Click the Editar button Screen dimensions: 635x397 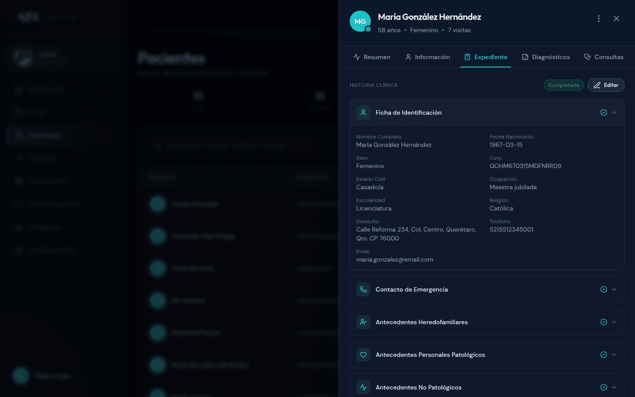coord(606,85)
